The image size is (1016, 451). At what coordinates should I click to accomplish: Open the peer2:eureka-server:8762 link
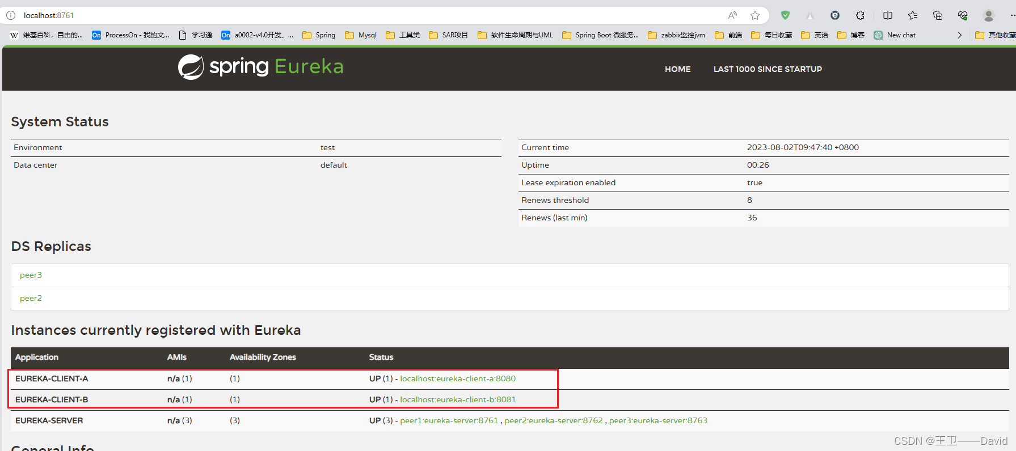tap(554, 420)
